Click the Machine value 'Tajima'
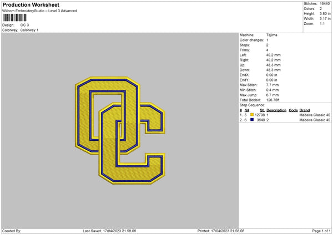This screenshot has width=333, height=235. (271, 35)
